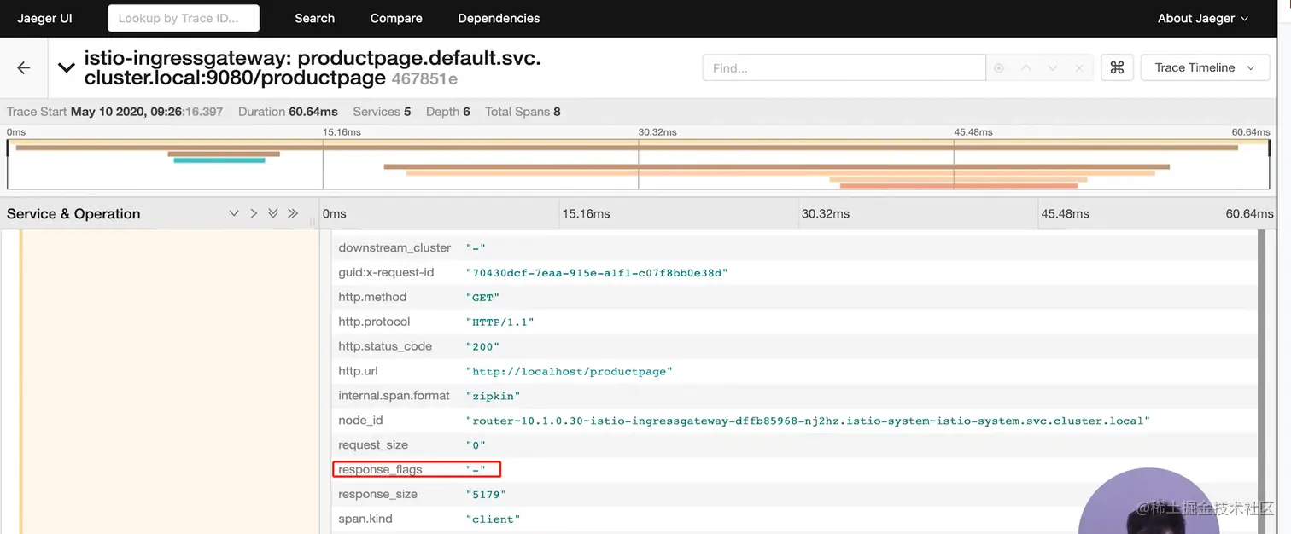Collapse one level with the single right chevron
The height and width of the screenshot is (534, 1291).
pos(254,213)
